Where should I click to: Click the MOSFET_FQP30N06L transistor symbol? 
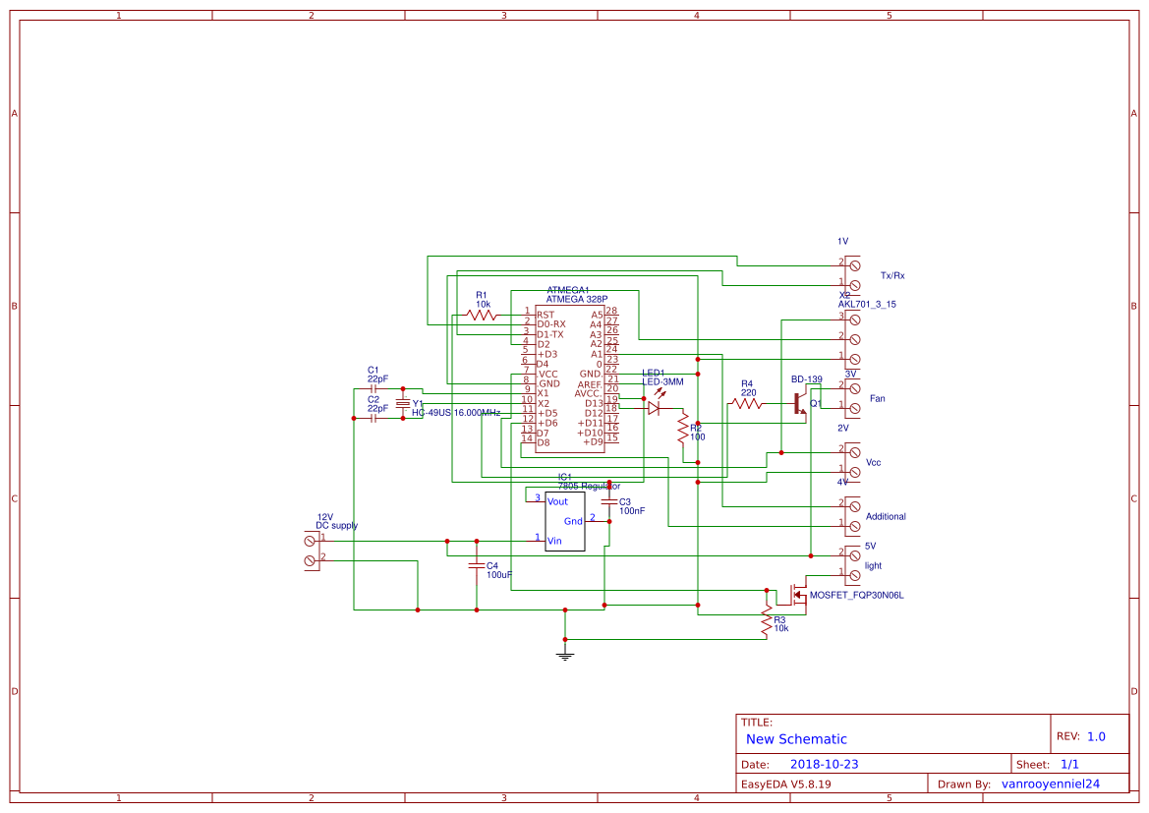pos(796,595)
